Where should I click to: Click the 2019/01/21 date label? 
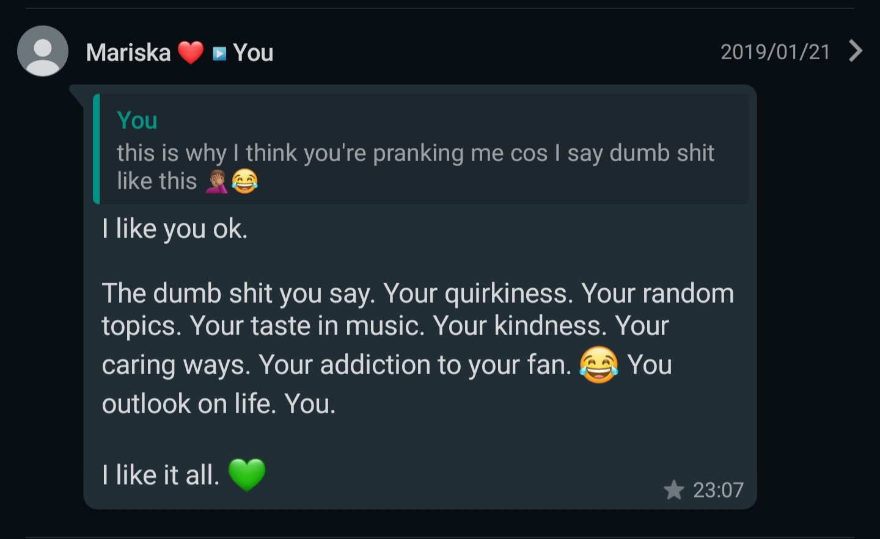775,52
